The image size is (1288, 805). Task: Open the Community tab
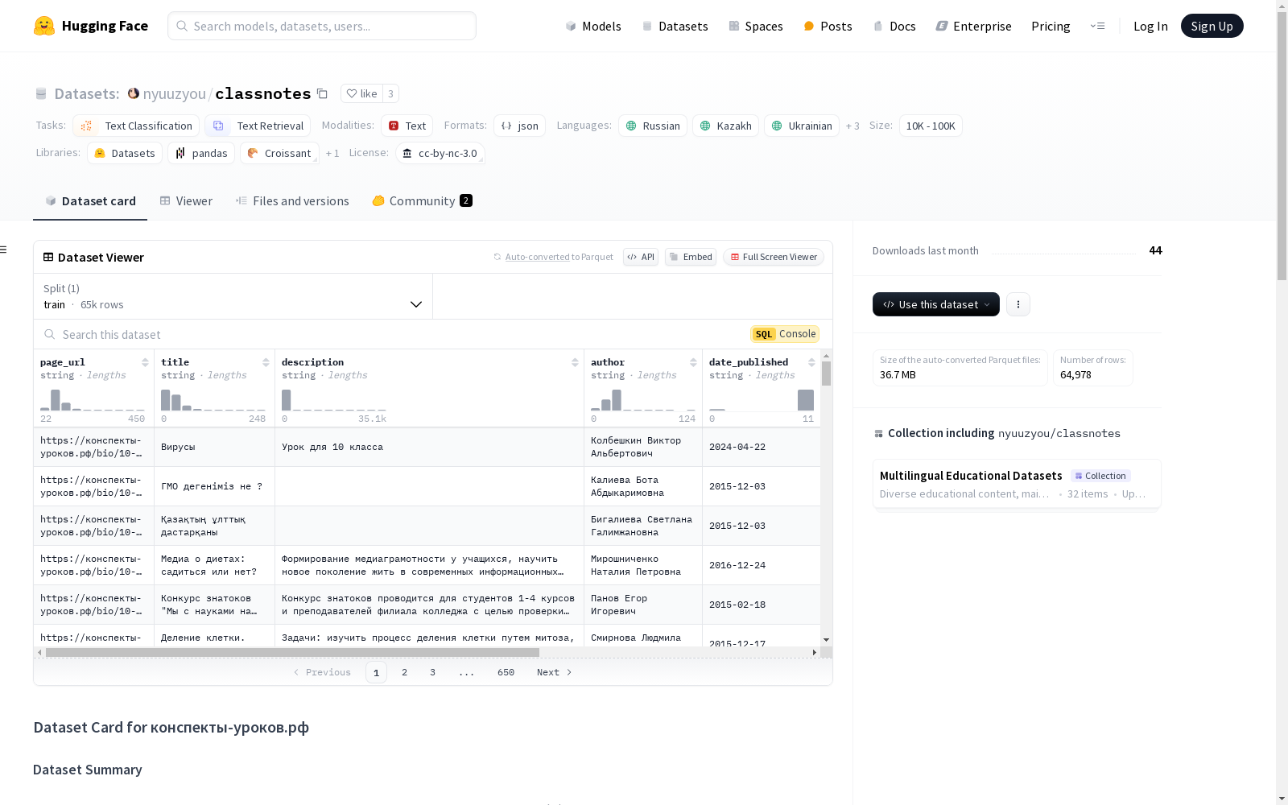click(x=422, y=201)
